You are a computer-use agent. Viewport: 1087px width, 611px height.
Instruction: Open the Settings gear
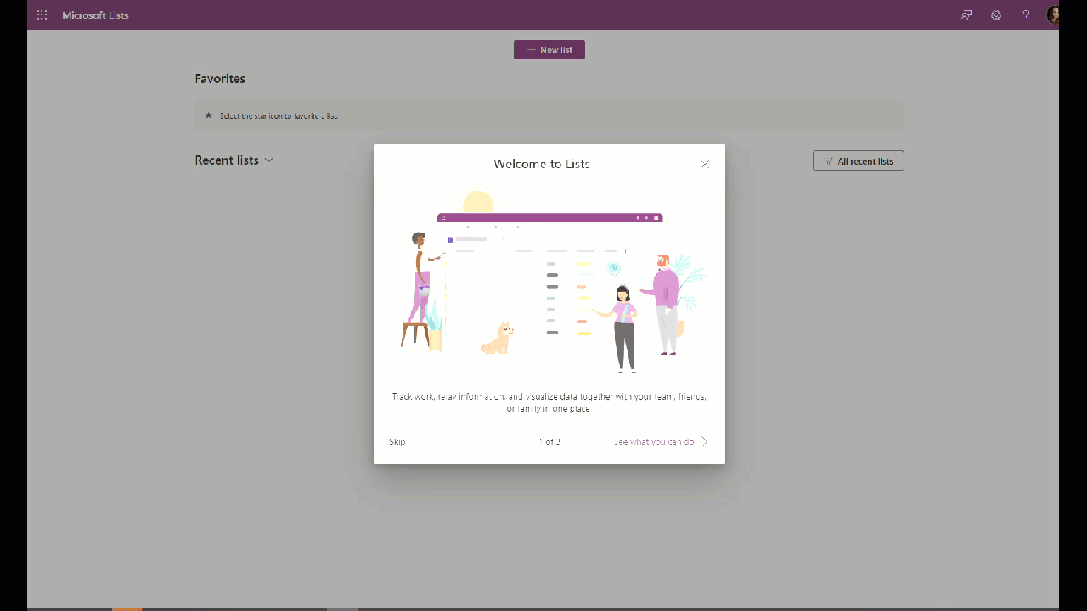[x=995, y=14]
